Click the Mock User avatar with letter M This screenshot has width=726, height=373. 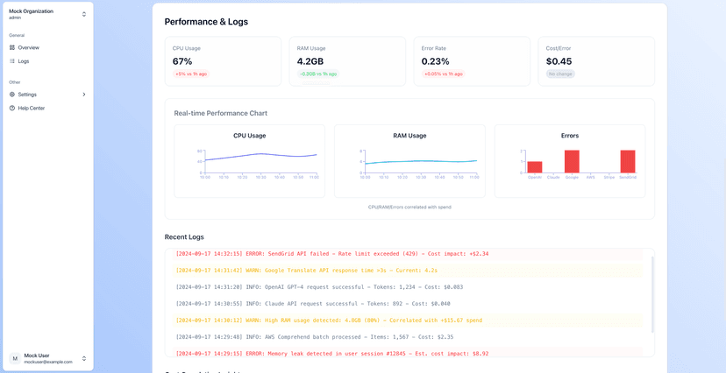[x=14, y=358]
